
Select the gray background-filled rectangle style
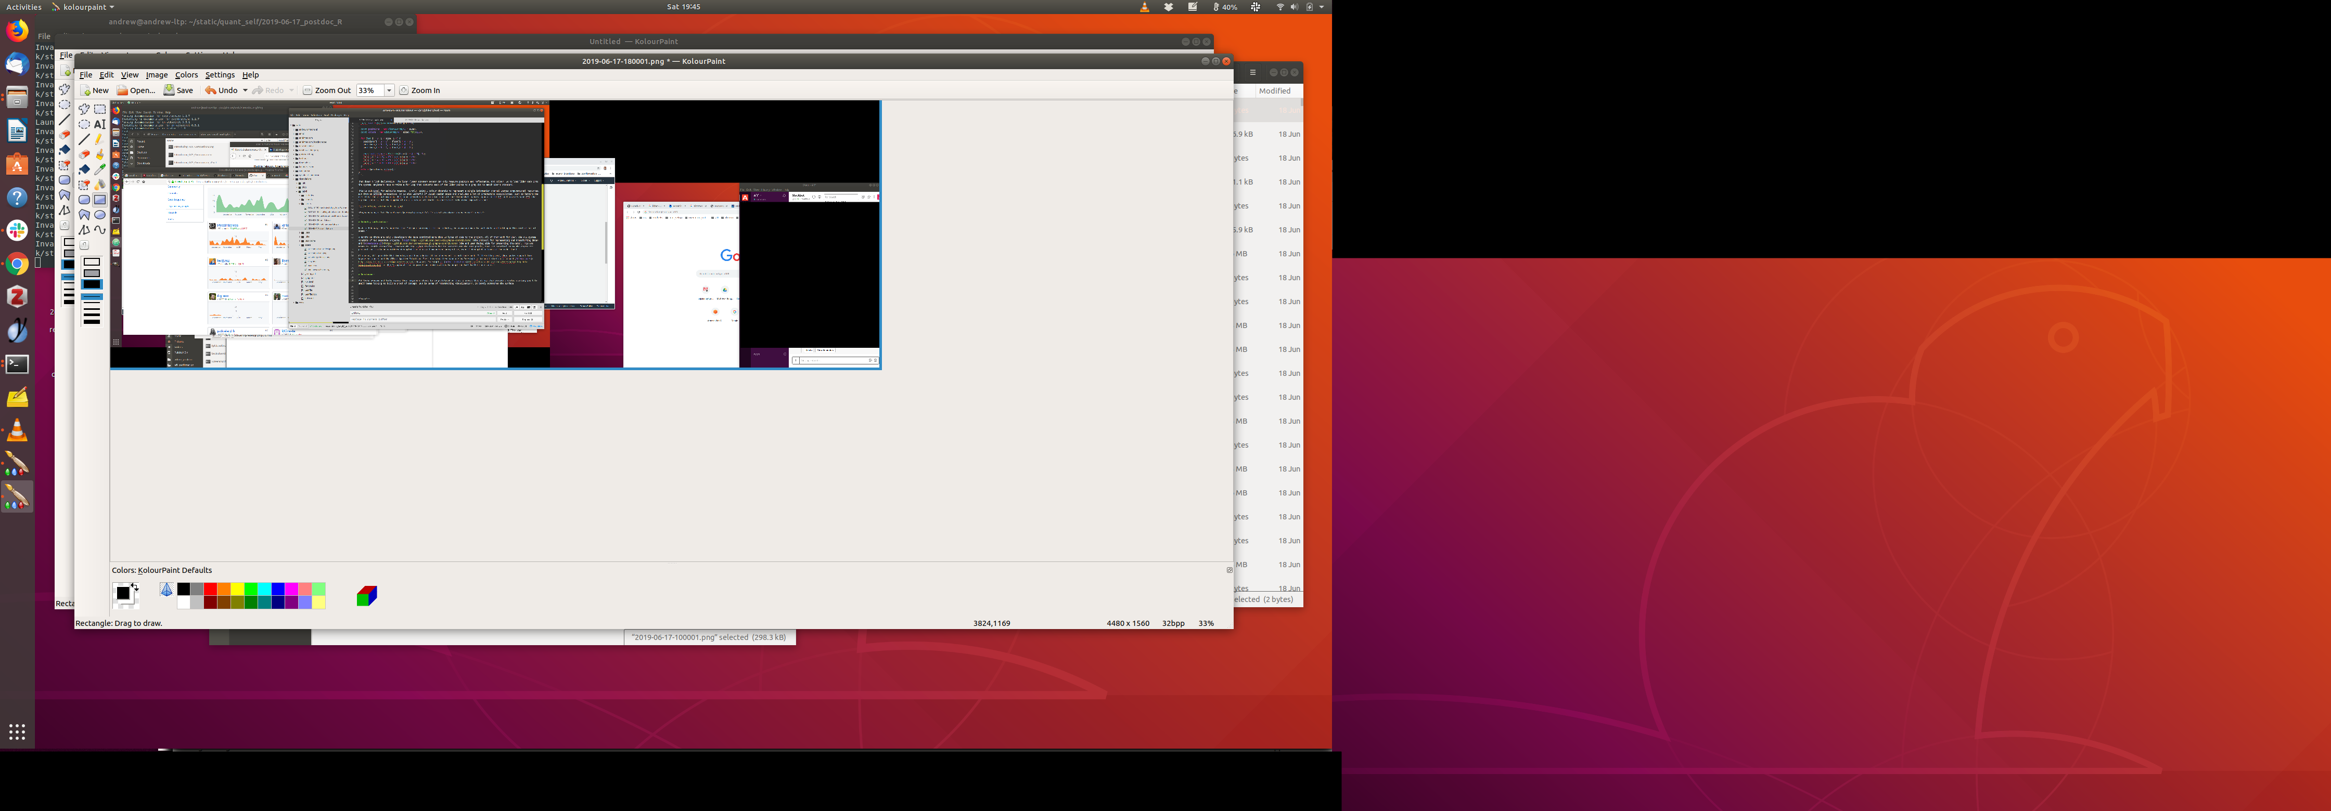pos(92,273)
